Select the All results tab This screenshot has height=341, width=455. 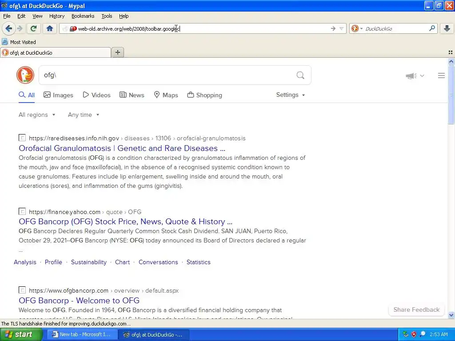pyautogui.click(x=27, y=95)
